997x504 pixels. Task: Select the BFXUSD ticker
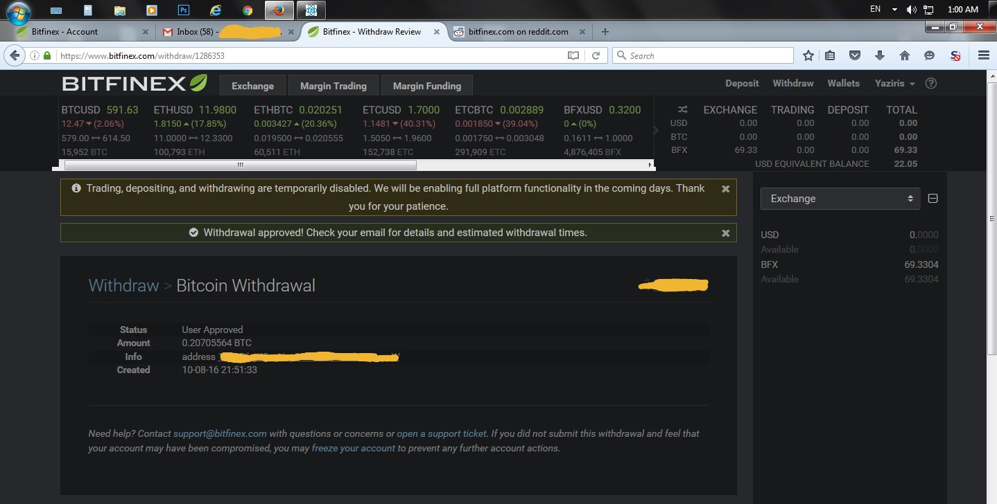coord(602,130)
